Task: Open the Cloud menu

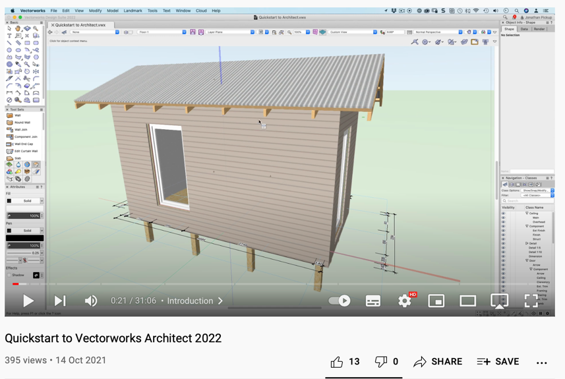Action: click(201, 11)
